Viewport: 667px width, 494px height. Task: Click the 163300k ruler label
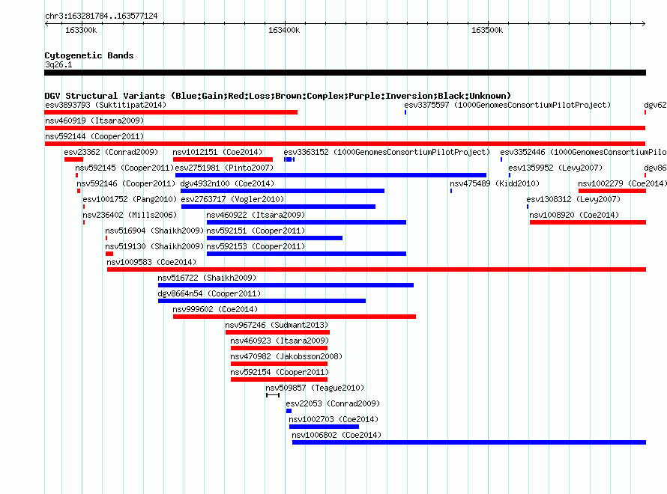coord(81,30)
